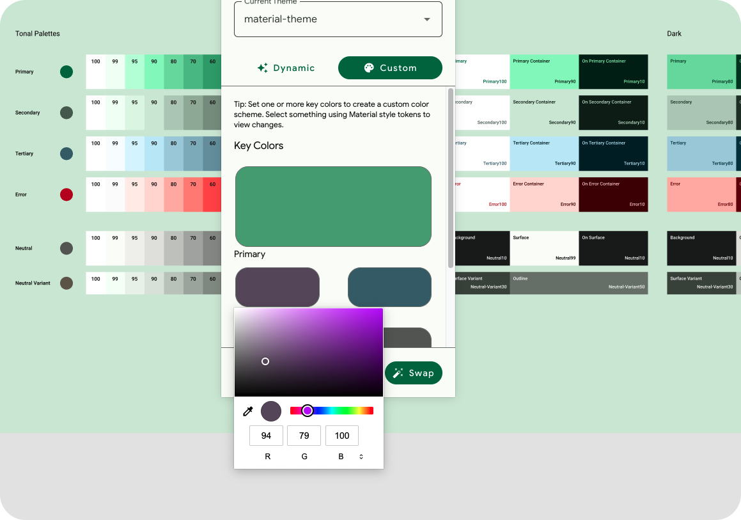This screenshot has height=520, width=741.
Task: Click the eyedropper tool in color picker
Action: [248, 411]
